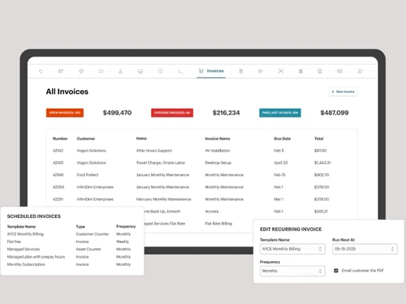Open the circular help icon tab
The width and height of the screenshot is (406, 304).
click(x=81, y=71)
